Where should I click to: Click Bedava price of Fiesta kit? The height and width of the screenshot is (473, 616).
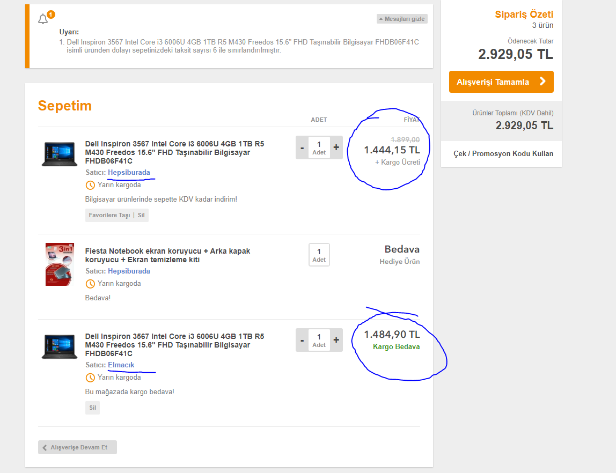point(402,249)
